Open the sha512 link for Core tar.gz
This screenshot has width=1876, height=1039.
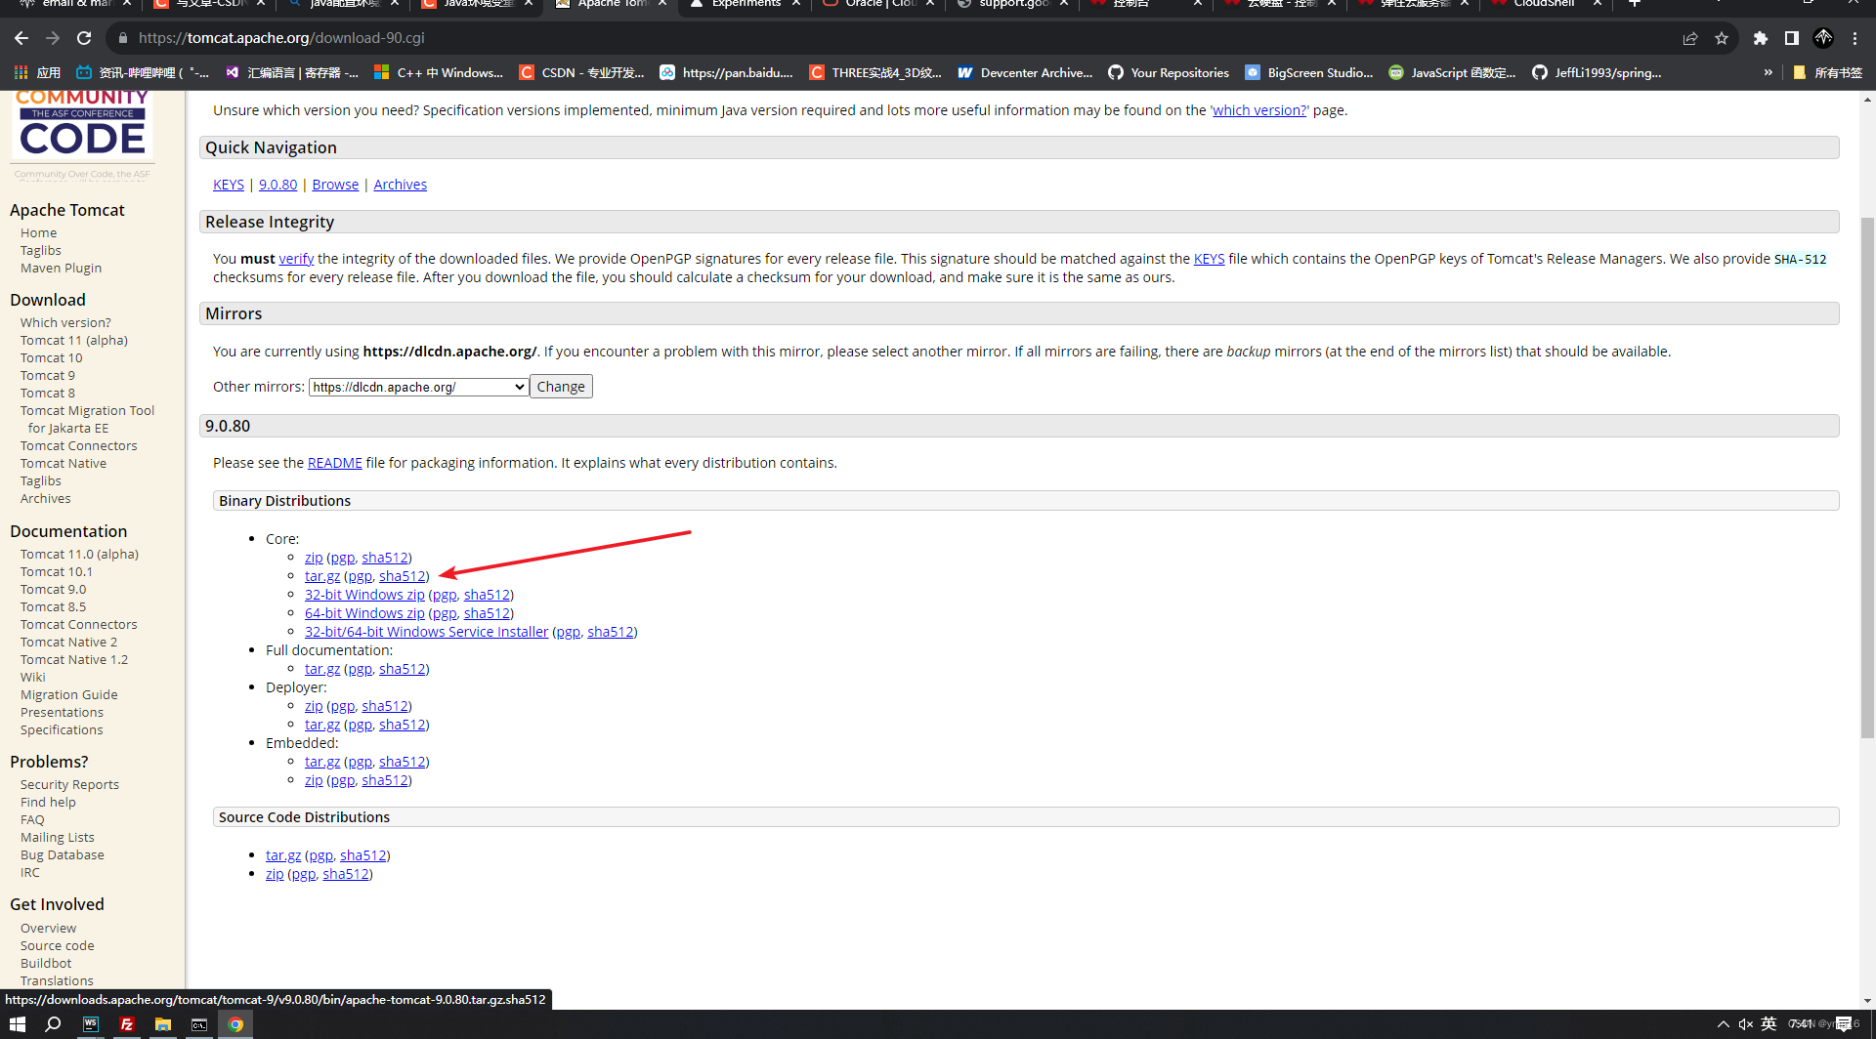tap(403, 576)
